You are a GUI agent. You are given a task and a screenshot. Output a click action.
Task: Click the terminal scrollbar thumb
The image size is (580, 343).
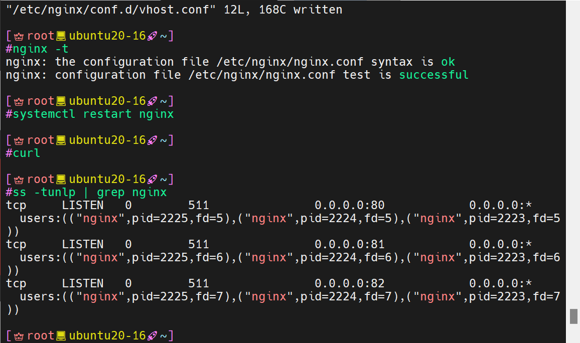click(x=573, y=316)
